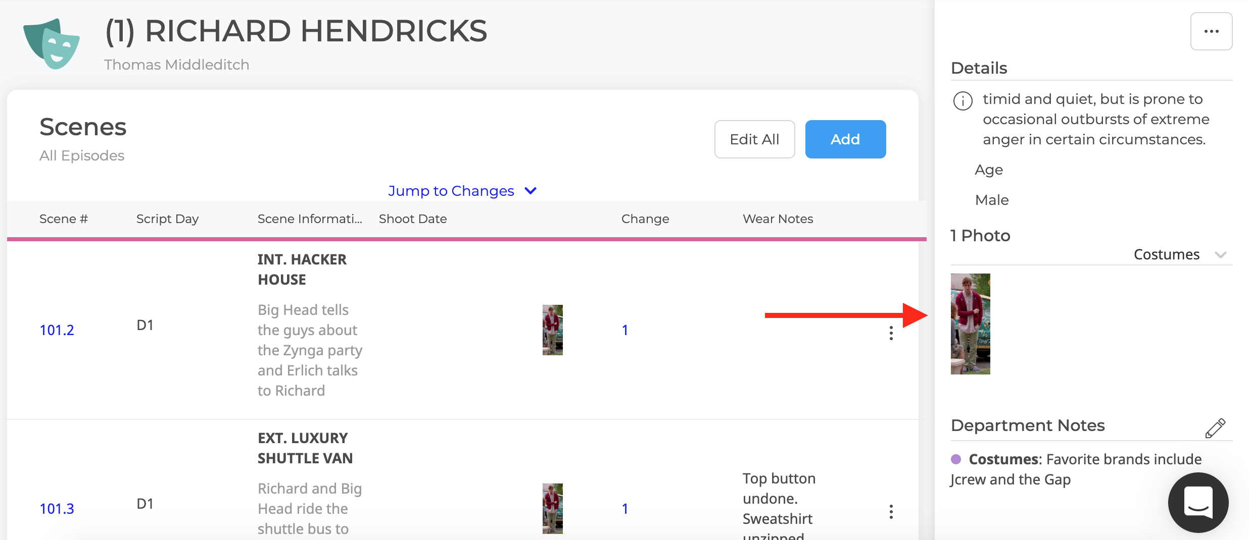Open scene 101.3 link

point(57,509)
